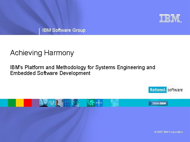Screen dimensions: 190x142
Task: Click the '© 2007 IBM Corporation' footer text
Action: 168,132
